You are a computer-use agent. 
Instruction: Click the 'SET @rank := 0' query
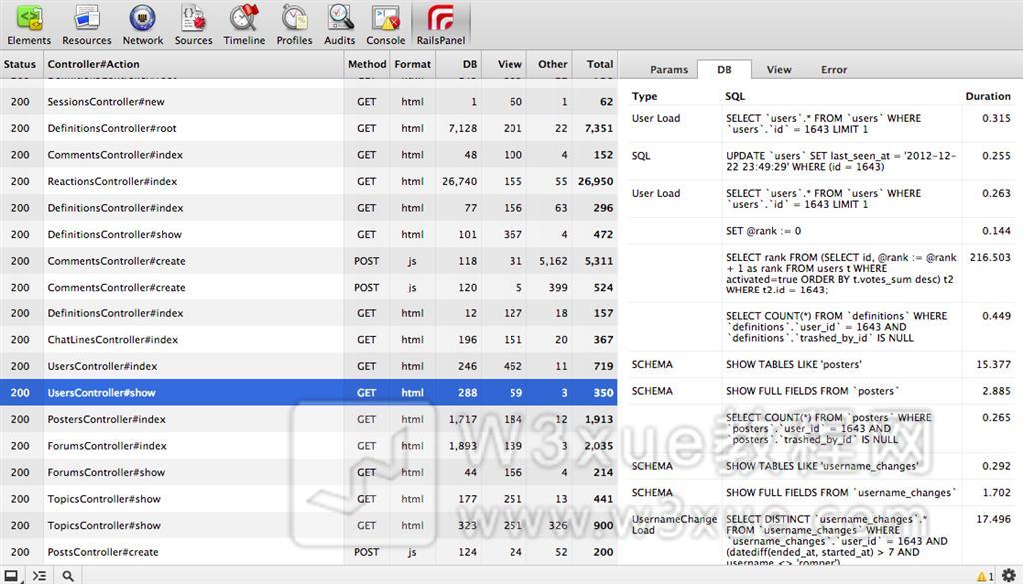[x=763, y=231]
